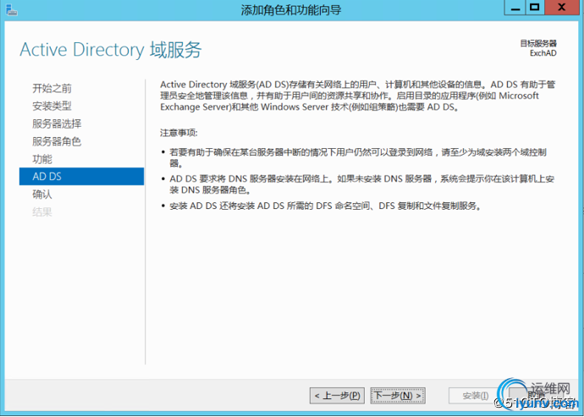The height and width of the screenshot is (417, 584).
Task: Click the 上一步(P) button
Action: coord(337,395)
